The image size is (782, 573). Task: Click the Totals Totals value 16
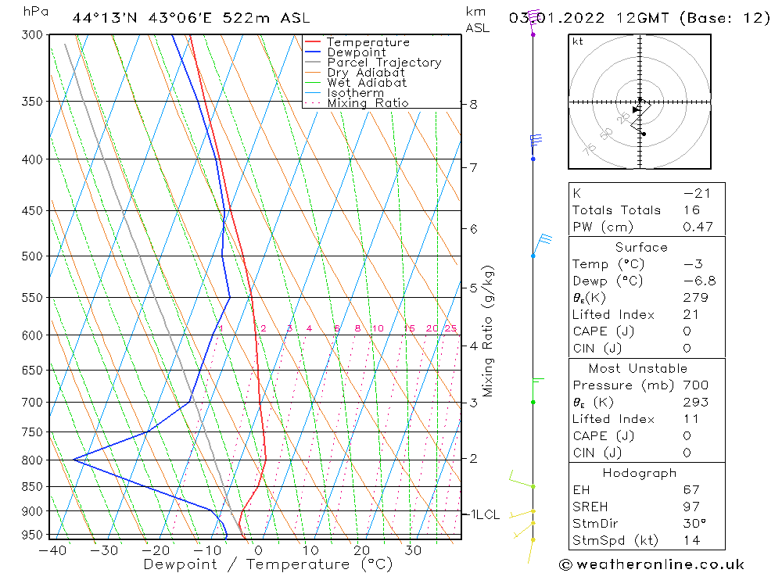pos(692,210)
